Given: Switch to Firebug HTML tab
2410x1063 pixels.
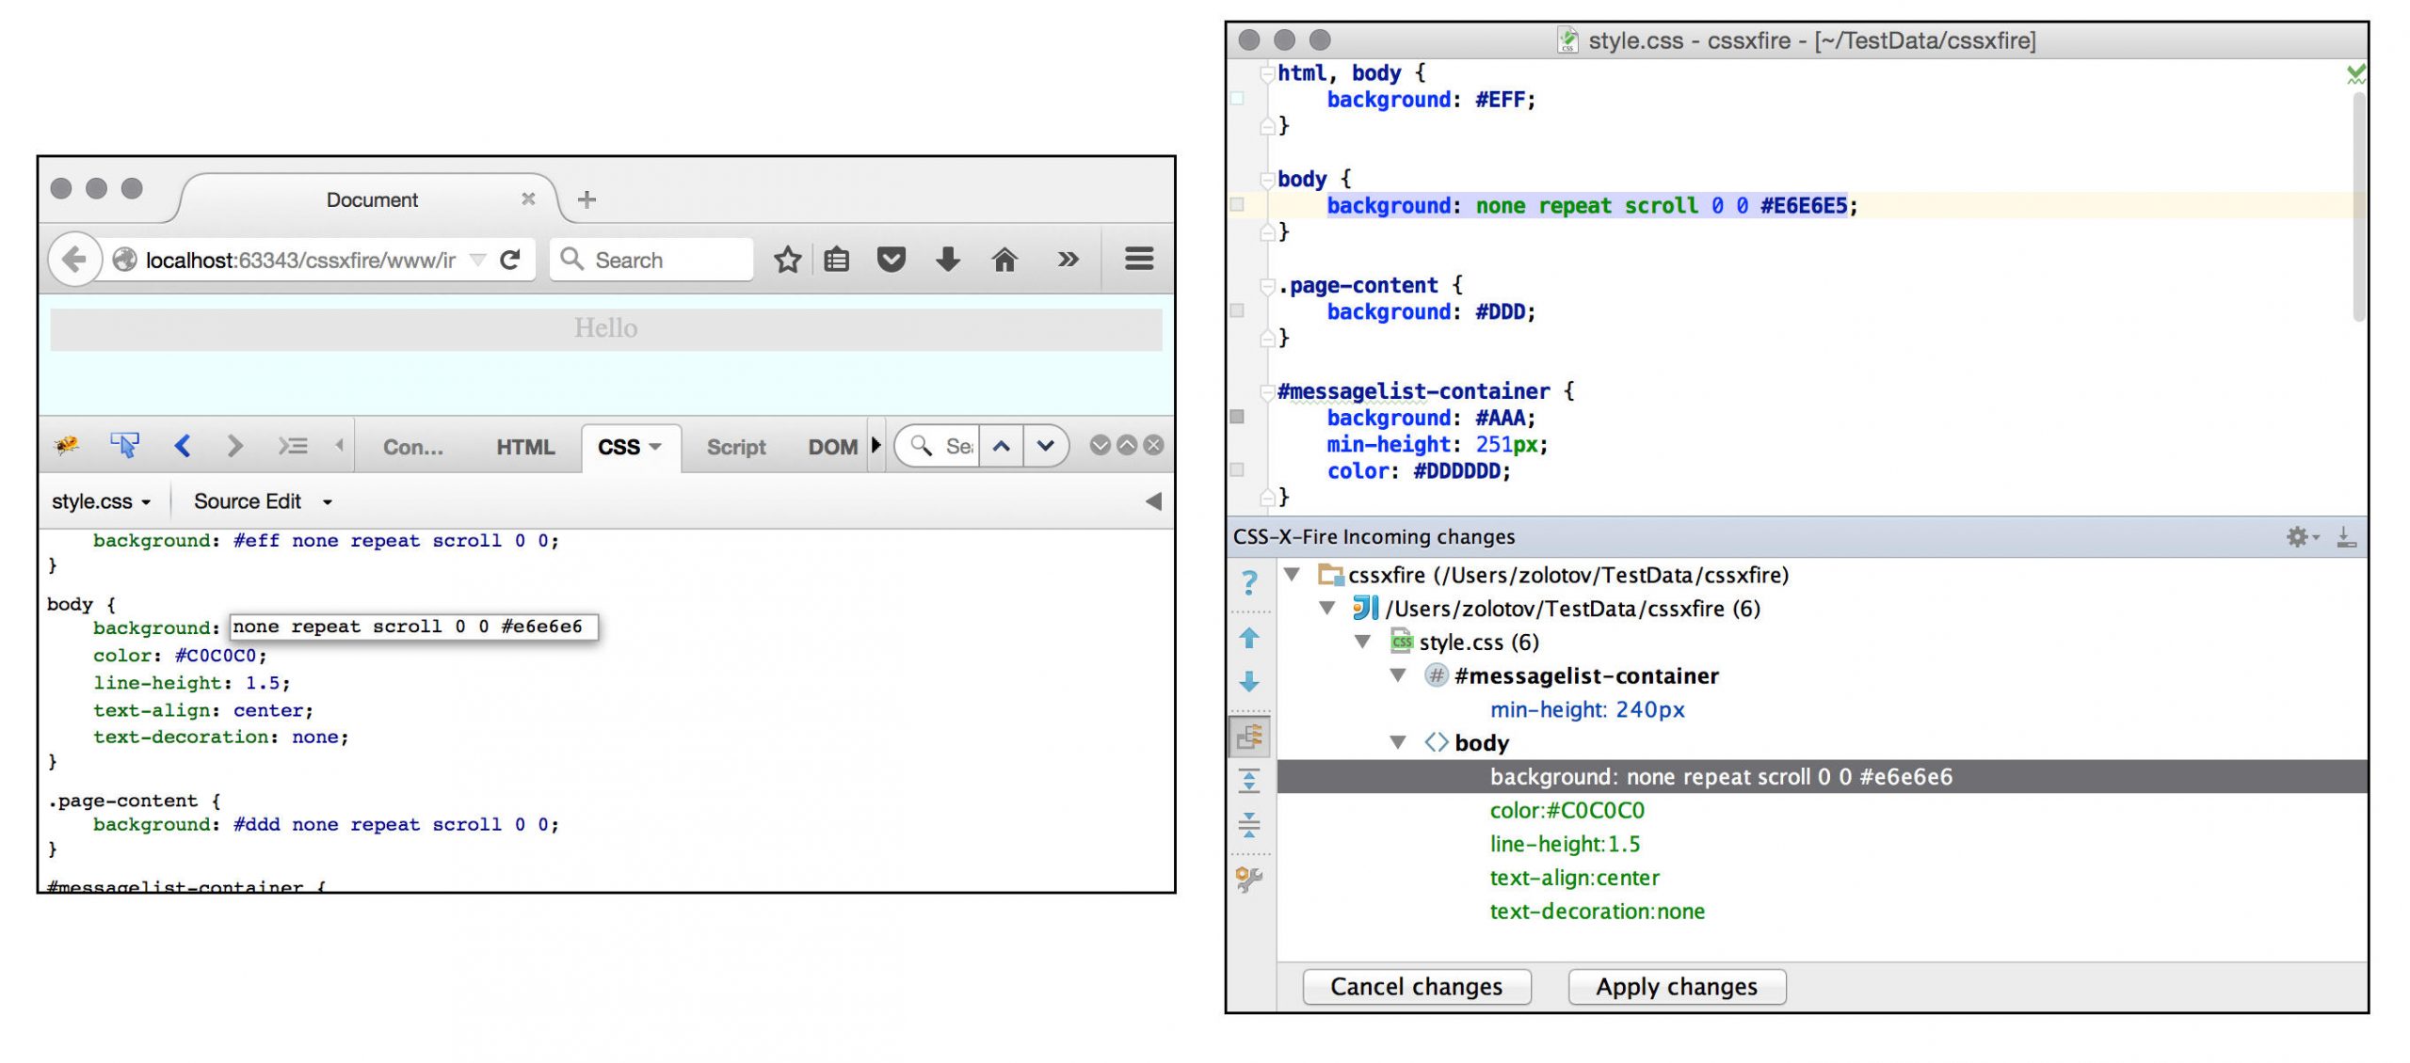Looking at the screenshot, I should pyautogui.click(x=525, y=448).
